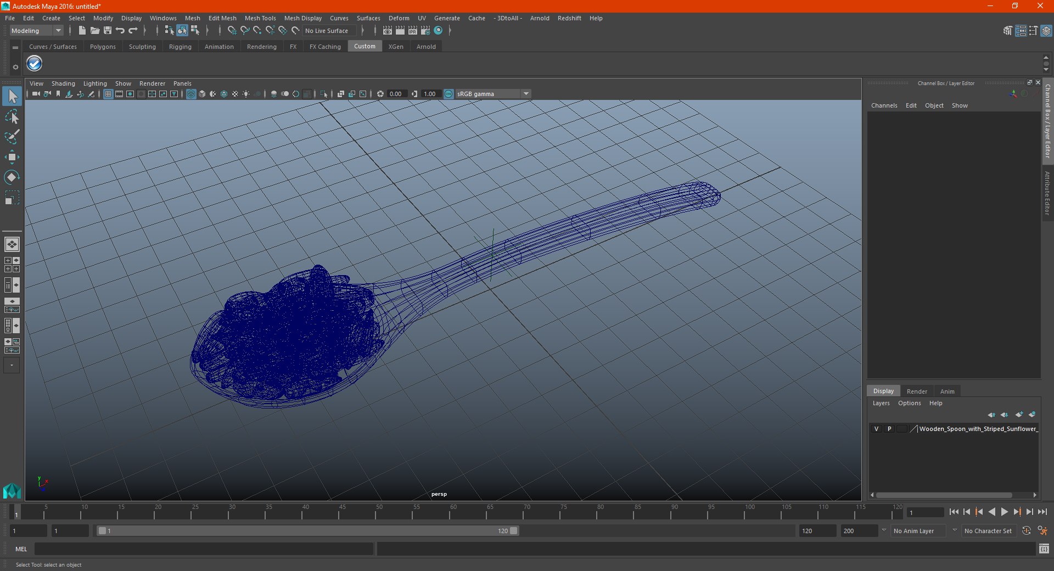Image resolution: width=1054 pixels, height=571 pixels.
Task: Select the Scale tool
Action: (x=12, y=197)
